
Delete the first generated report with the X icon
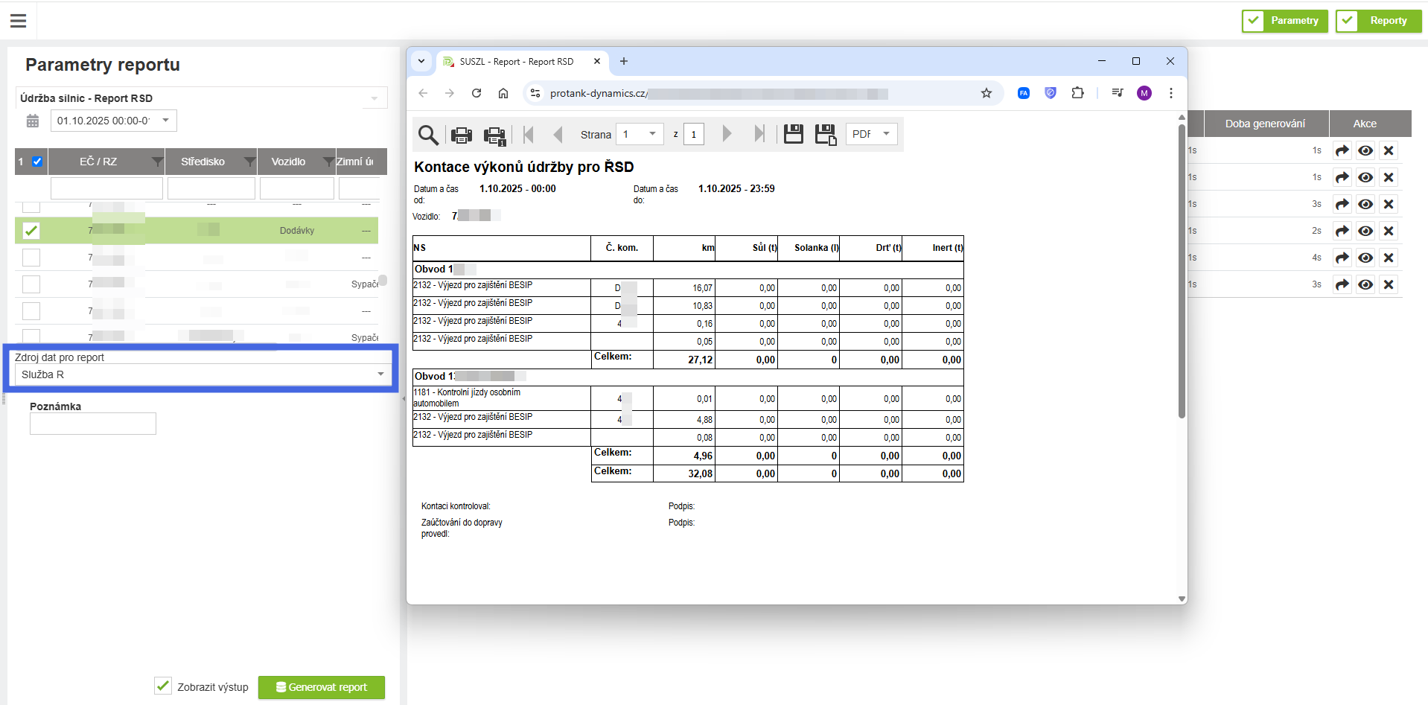pyautogui.click(x=1389, y=150)
